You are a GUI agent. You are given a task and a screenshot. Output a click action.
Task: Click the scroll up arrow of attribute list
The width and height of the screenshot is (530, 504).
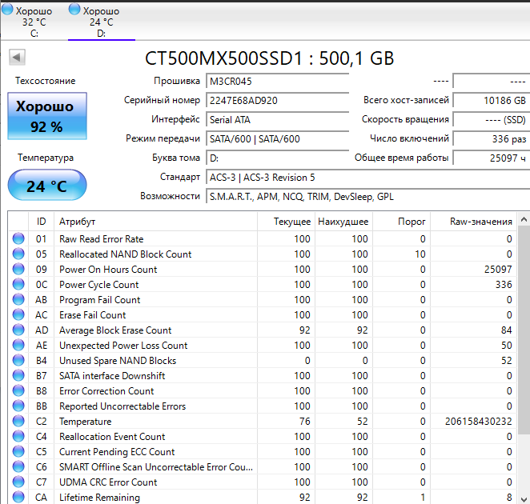[x=524, y=219]
